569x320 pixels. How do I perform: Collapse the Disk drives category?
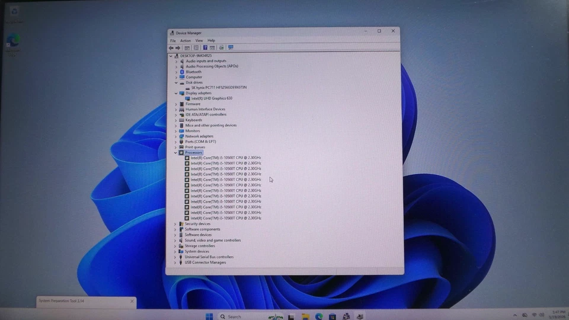(177, 83)
